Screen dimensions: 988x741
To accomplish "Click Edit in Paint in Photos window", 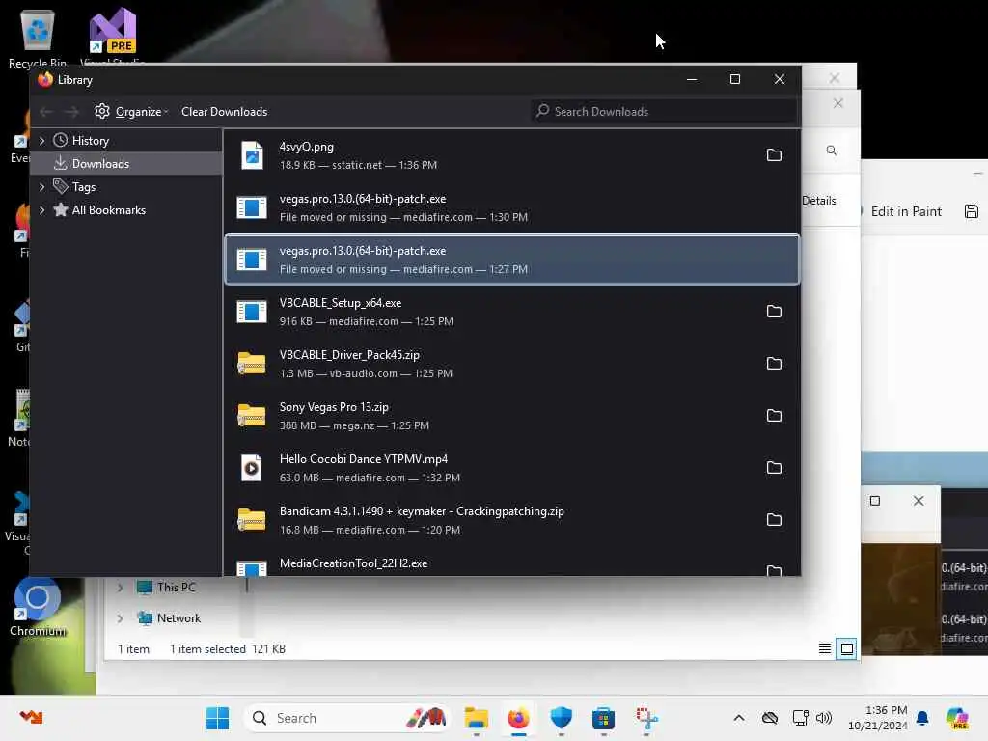I will pyautogui.click(x=906, y=211).
